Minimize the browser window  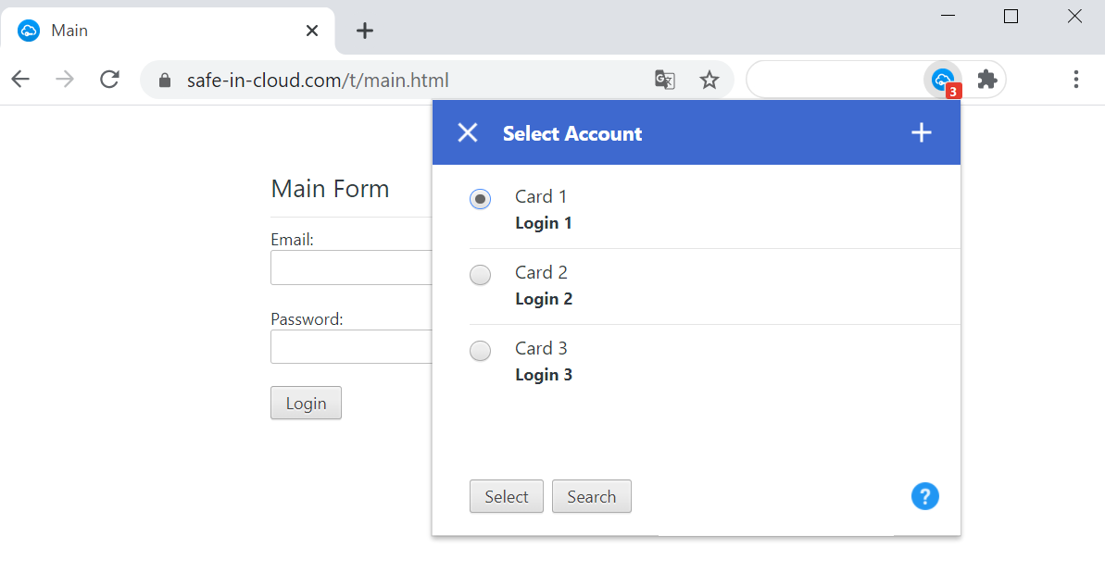(948, 16)
